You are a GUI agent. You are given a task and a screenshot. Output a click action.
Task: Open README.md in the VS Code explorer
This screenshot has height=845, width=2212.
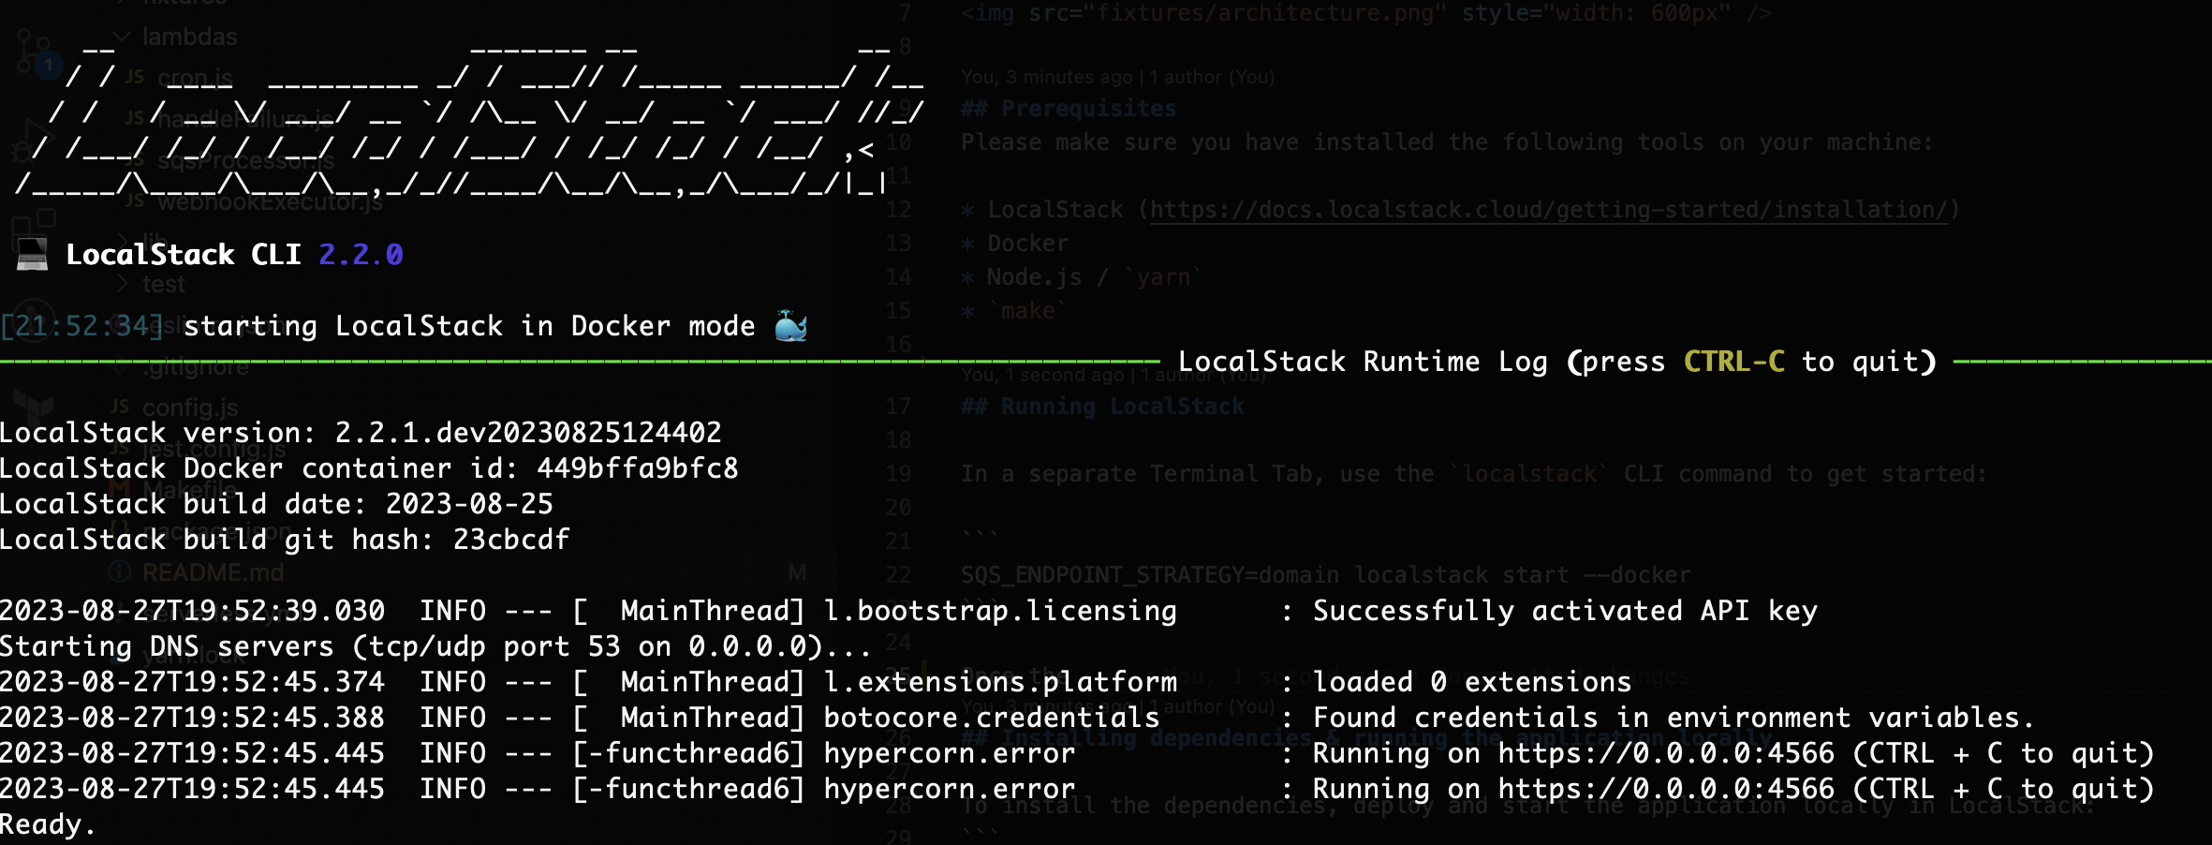(x=213, y=572)
